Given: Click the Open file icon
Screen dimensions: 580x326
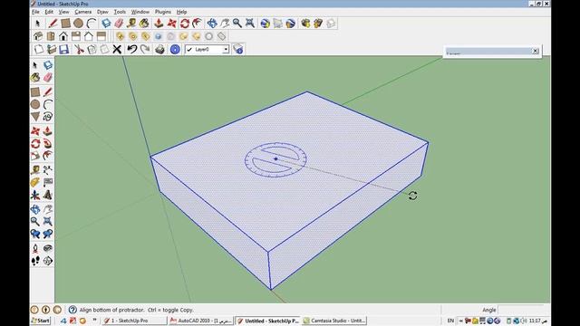Looking at the screenshot, I should tap(52, 49).
